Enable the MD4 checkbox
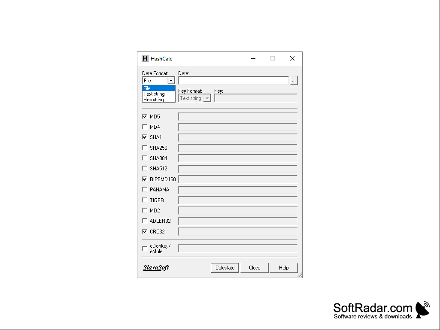Screen dimensions: 440x330 click(145, 127)
